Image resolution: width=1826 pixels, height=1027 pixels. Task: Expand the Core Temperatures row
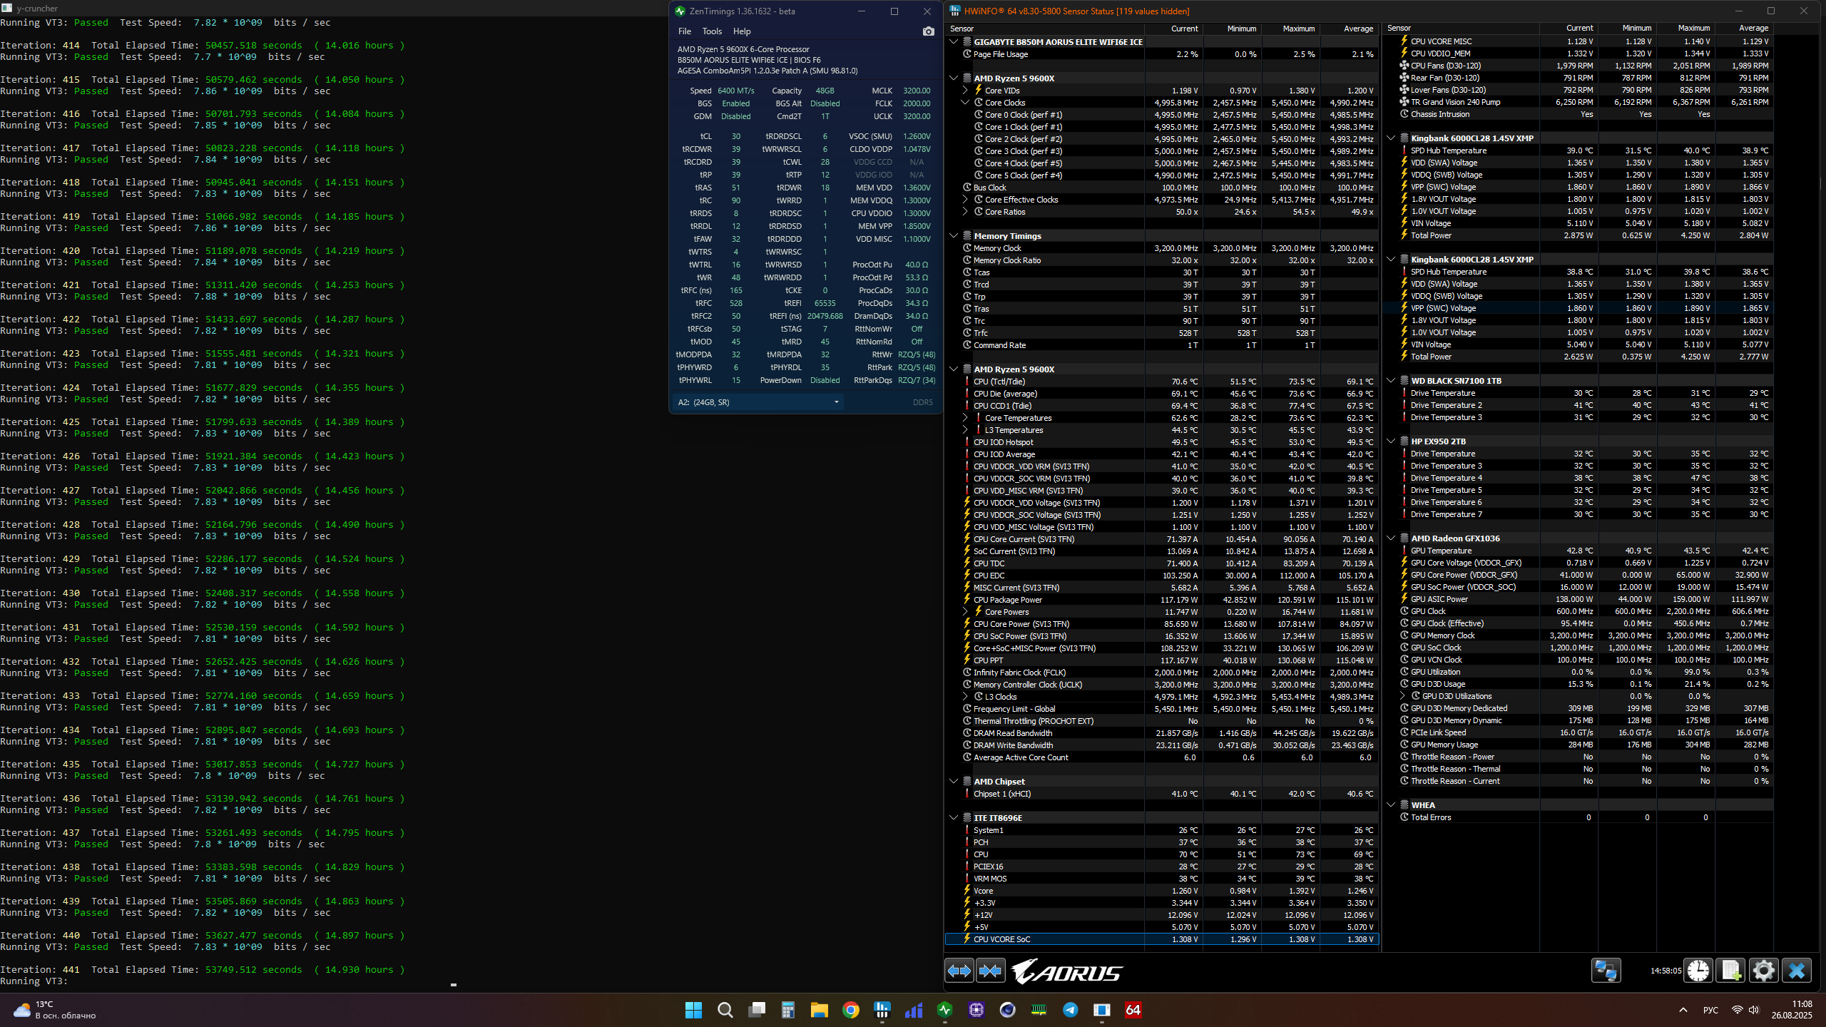pyautogui.click(x=965, y=418)
